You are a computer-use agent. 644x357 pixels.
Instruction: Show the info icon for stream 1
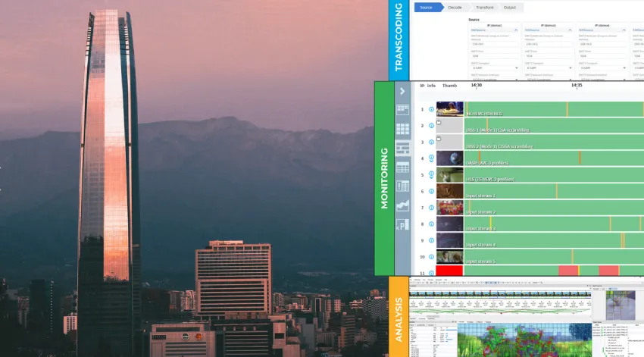click(431, 109)
